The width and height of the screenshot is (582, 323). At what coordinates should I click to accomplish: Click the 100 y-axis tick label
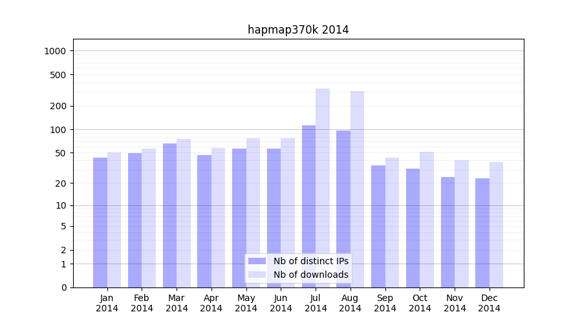(x=58, y=130)
